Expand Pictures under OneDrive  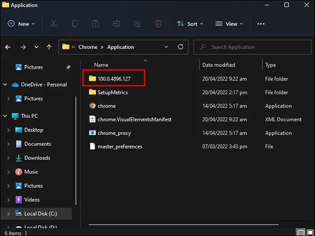(9, 99)
